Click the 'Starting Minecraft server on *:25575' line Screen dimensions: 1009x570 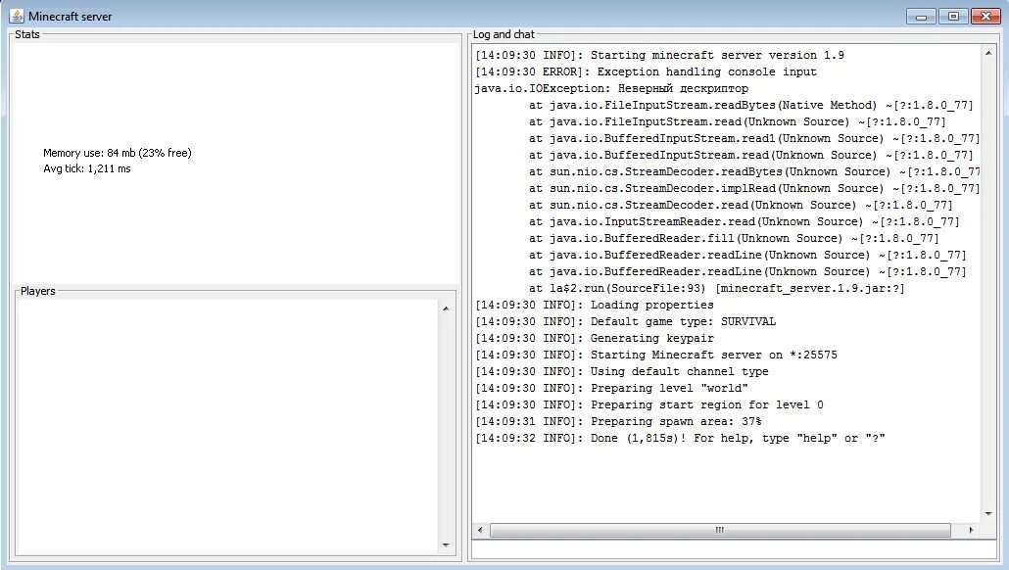pyautogui.click(x=656, y=356)
